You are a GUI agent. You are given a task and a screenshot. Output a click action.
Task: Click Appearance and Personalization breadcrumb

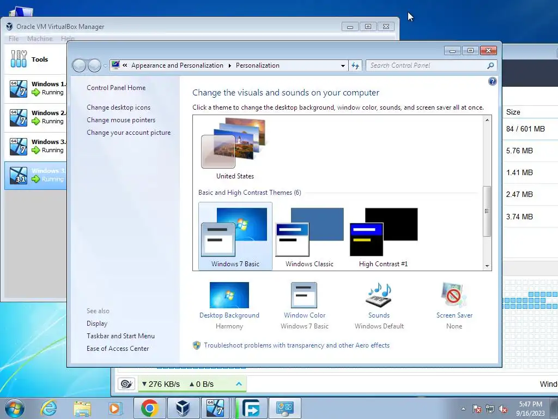(x=177, y=65)
